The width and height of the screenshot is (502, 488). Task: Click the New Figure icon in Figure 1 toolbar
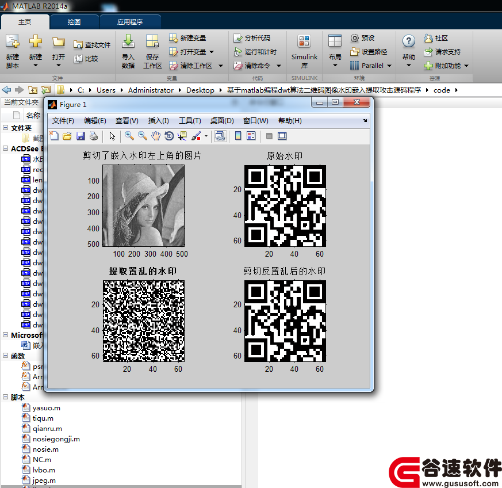55,136
